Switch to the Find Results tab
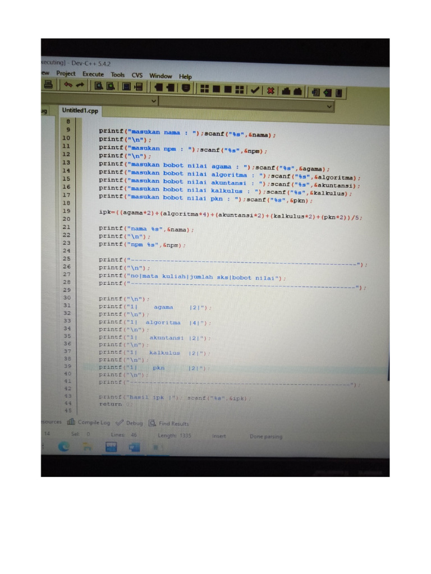The height and width of the screenshot is (574, 431). [x=169, y=424]
